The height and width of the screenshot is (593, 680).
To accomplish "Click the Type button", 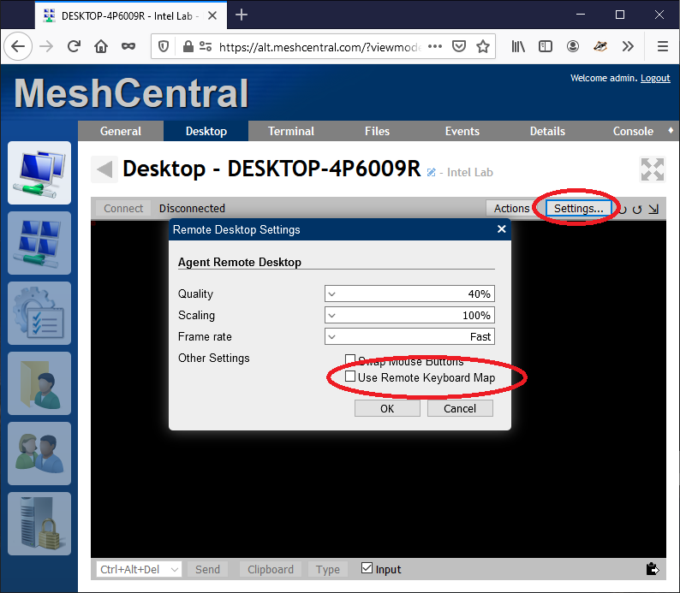I will [328, 569].
